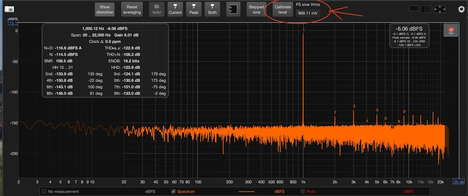This screenshot has height=196, width=468.
Task: Click the blank rectangle icon beside axis toggle
Action: 414,8
